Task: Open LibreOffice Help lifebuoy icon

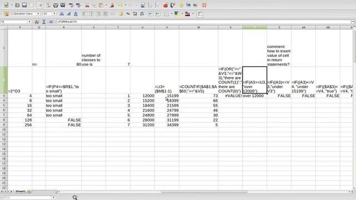Action: [204, 5]
